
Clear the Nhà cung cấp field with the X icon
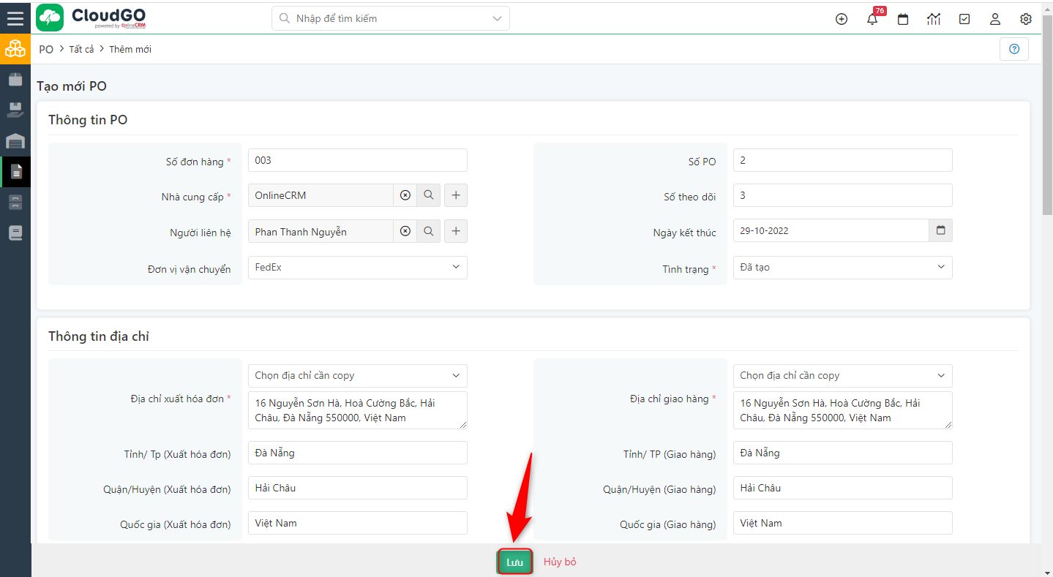pyautogui.click(x=405, y=195)
